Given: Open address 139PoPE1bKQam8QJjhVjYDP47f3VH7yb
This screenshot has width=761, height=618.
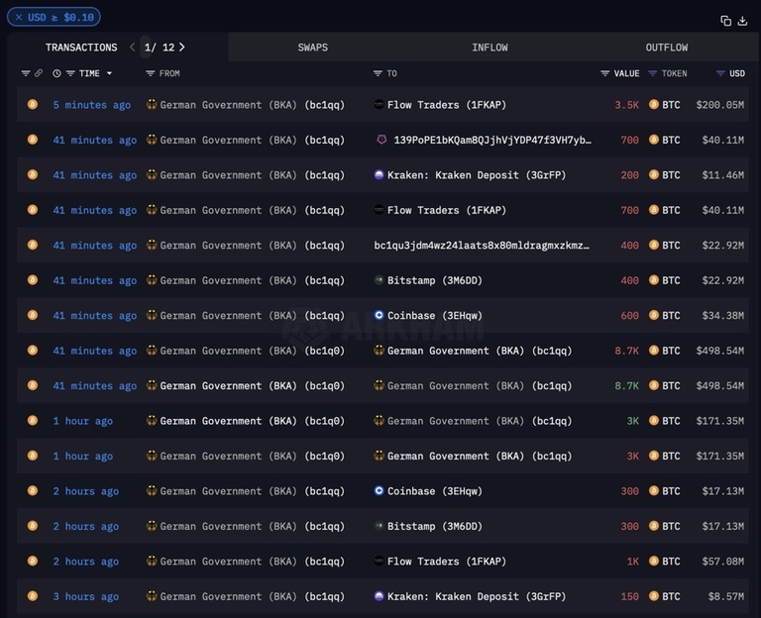Looking at the screenshot, I should pyautogui.click(x=492, y=141).
